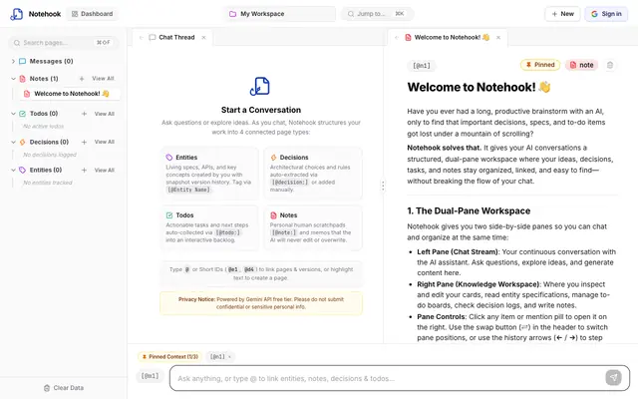The width and height of the screenshot is (638, 399).
Task: Focus the Ask anything chat input
Action: coord(387,378)
